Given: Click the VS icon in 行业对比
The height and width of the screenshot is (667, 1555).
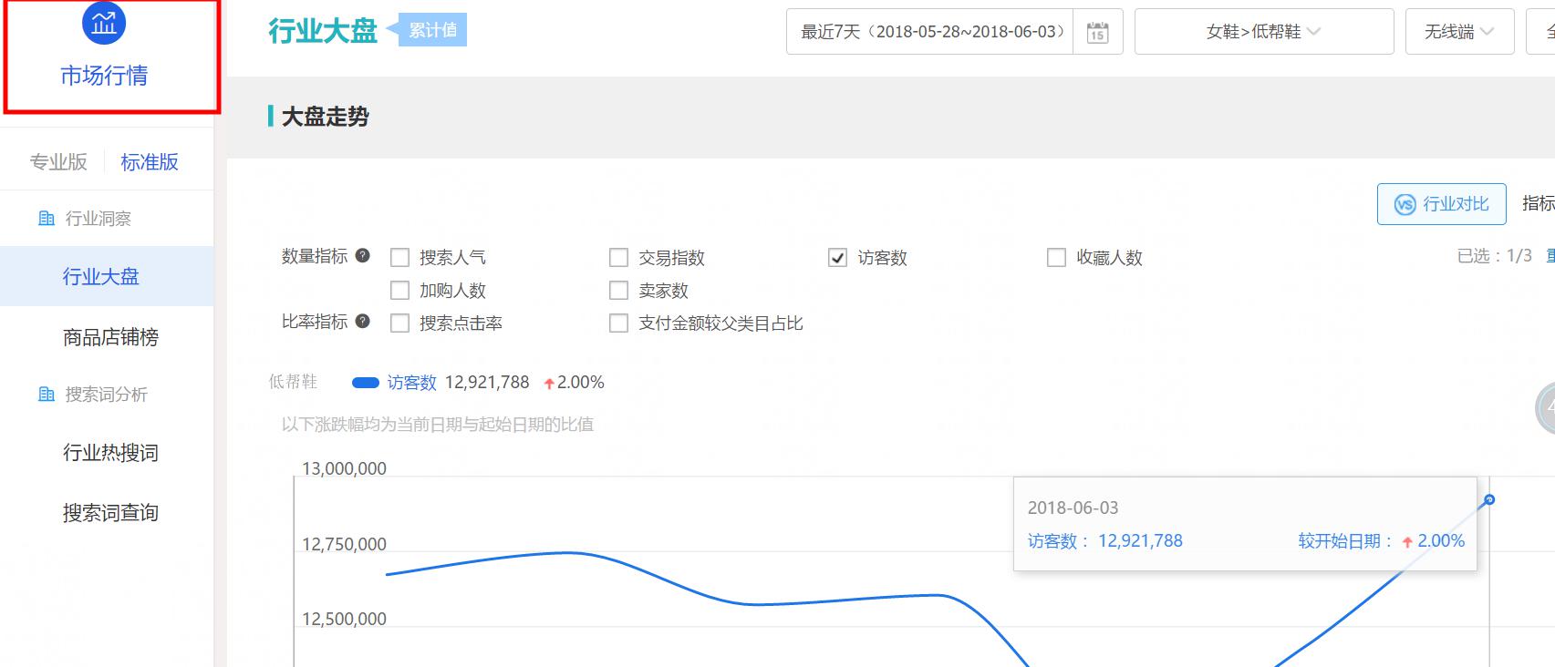Looking at the screenshot, I should 1405,205.
